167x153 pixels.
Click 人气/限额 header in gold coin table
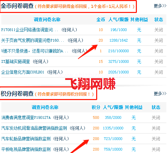pyautogui.click(x=118, y=19)
